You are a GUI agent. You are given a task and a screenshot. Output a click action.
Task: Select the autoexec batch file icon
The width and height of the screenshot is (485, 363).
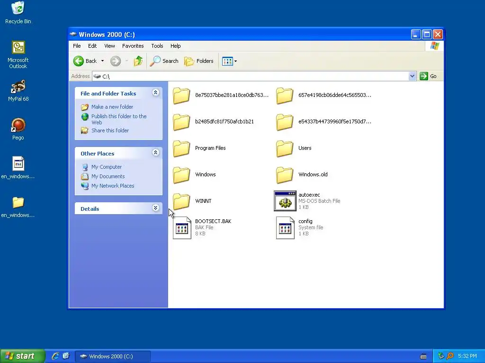pyautogui.click(x=285, y=201)
